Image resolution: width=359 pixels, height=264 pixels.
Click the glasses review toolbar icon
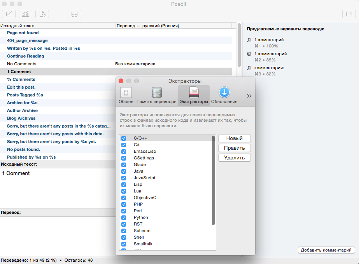(74, 14)
